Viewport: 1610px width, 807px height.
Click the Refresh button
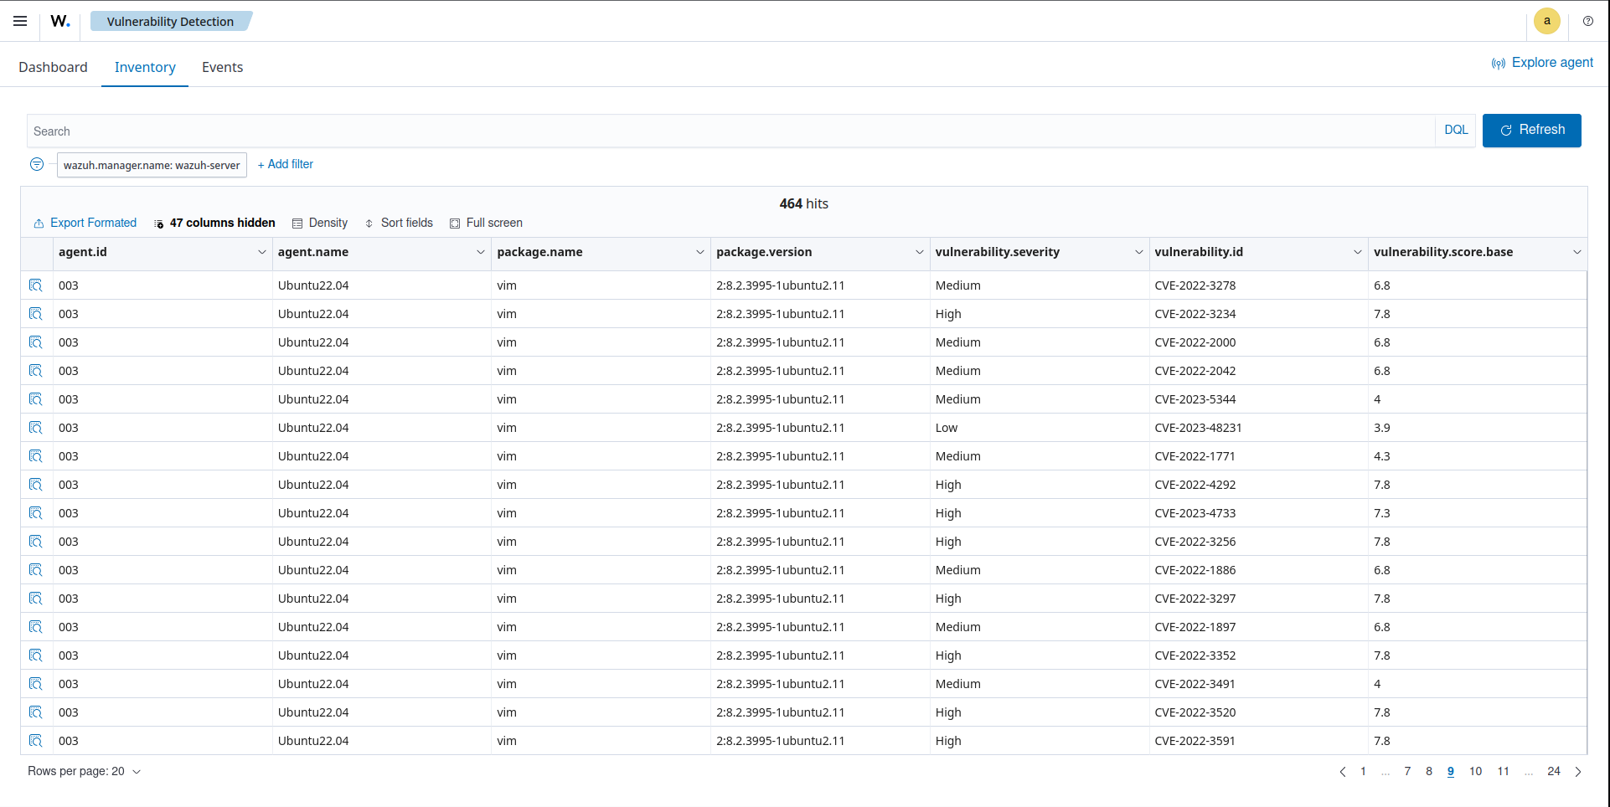[1531, 131]
